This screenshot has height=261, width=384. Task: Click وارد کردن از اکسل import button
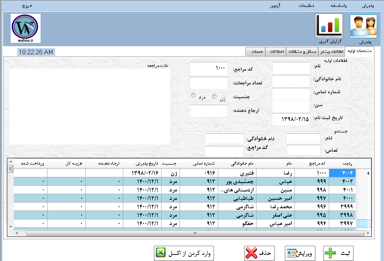(184, 253)
